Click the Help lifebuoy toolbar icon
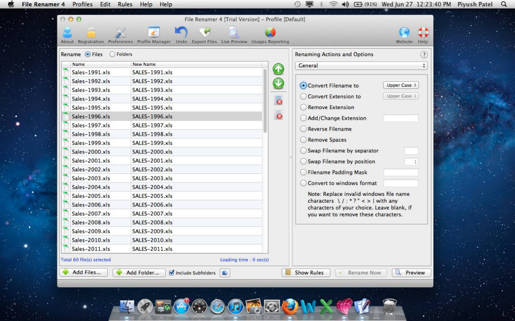Viewport: 515px width, 321px height. [x=423, y=35]
